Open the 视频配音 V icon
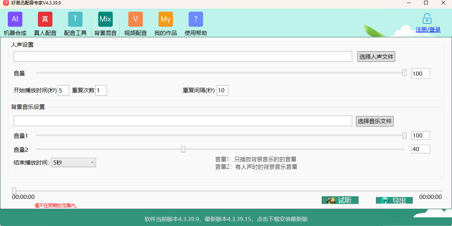Screen dimensions: 452x226 135,19
